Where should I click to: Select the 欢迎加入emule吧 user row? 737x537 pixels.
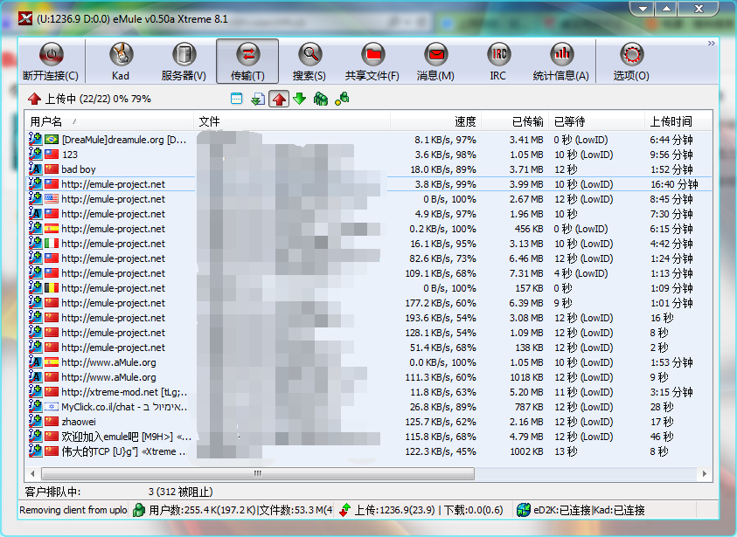pyautogui.click(x=369, y=437)
